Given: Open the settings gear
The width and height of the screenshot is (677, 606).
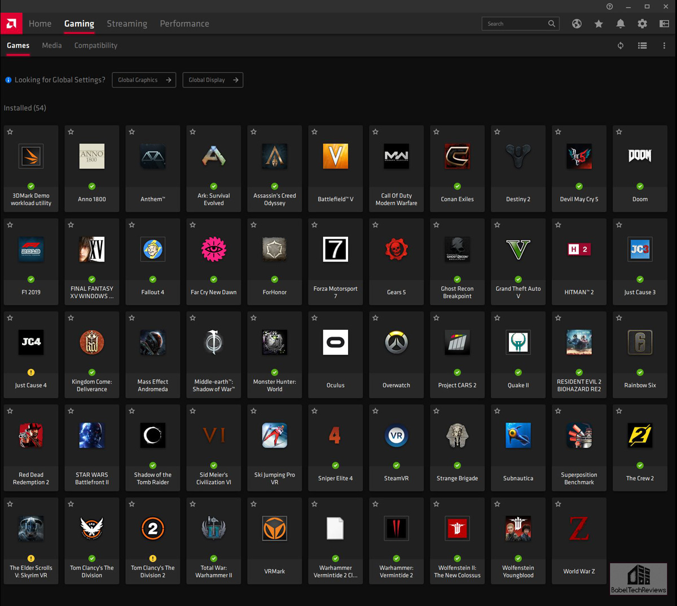Looking at the screenshot, I should [643, 24].
